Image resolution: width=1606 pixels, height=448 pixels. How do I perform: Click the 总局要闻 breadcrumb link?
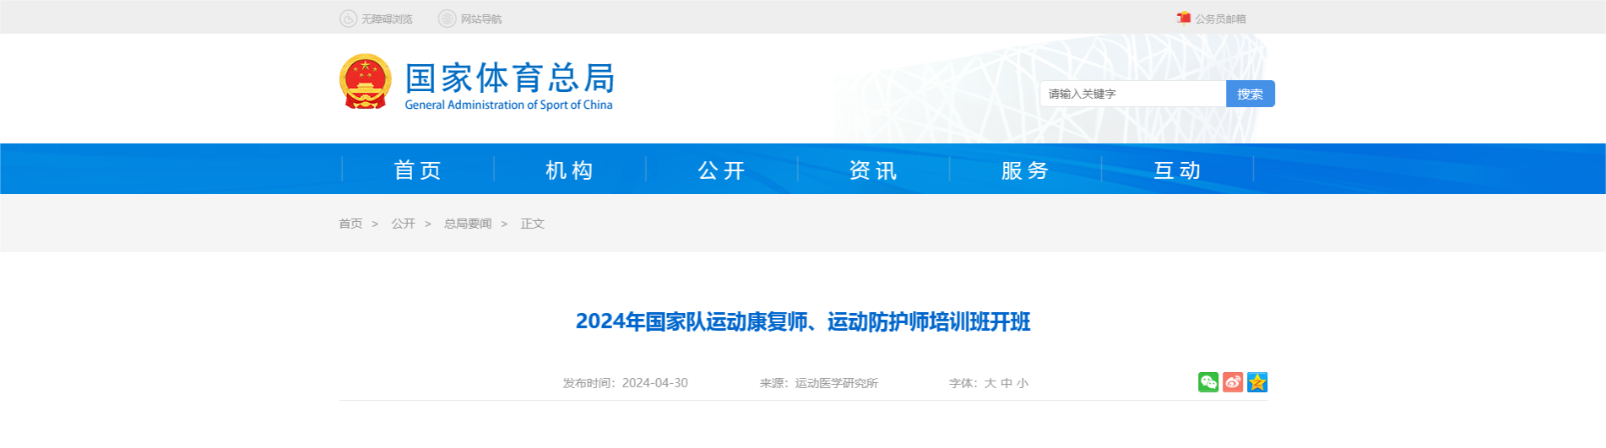[x=468, y=224]
